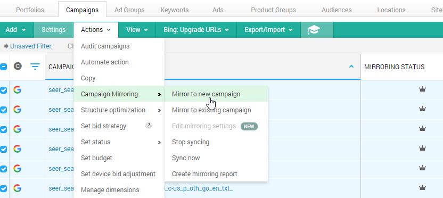Open the Bing: Upgrade URLs dropdown
This screenshot has width=443, height=198.
(196, 30)
